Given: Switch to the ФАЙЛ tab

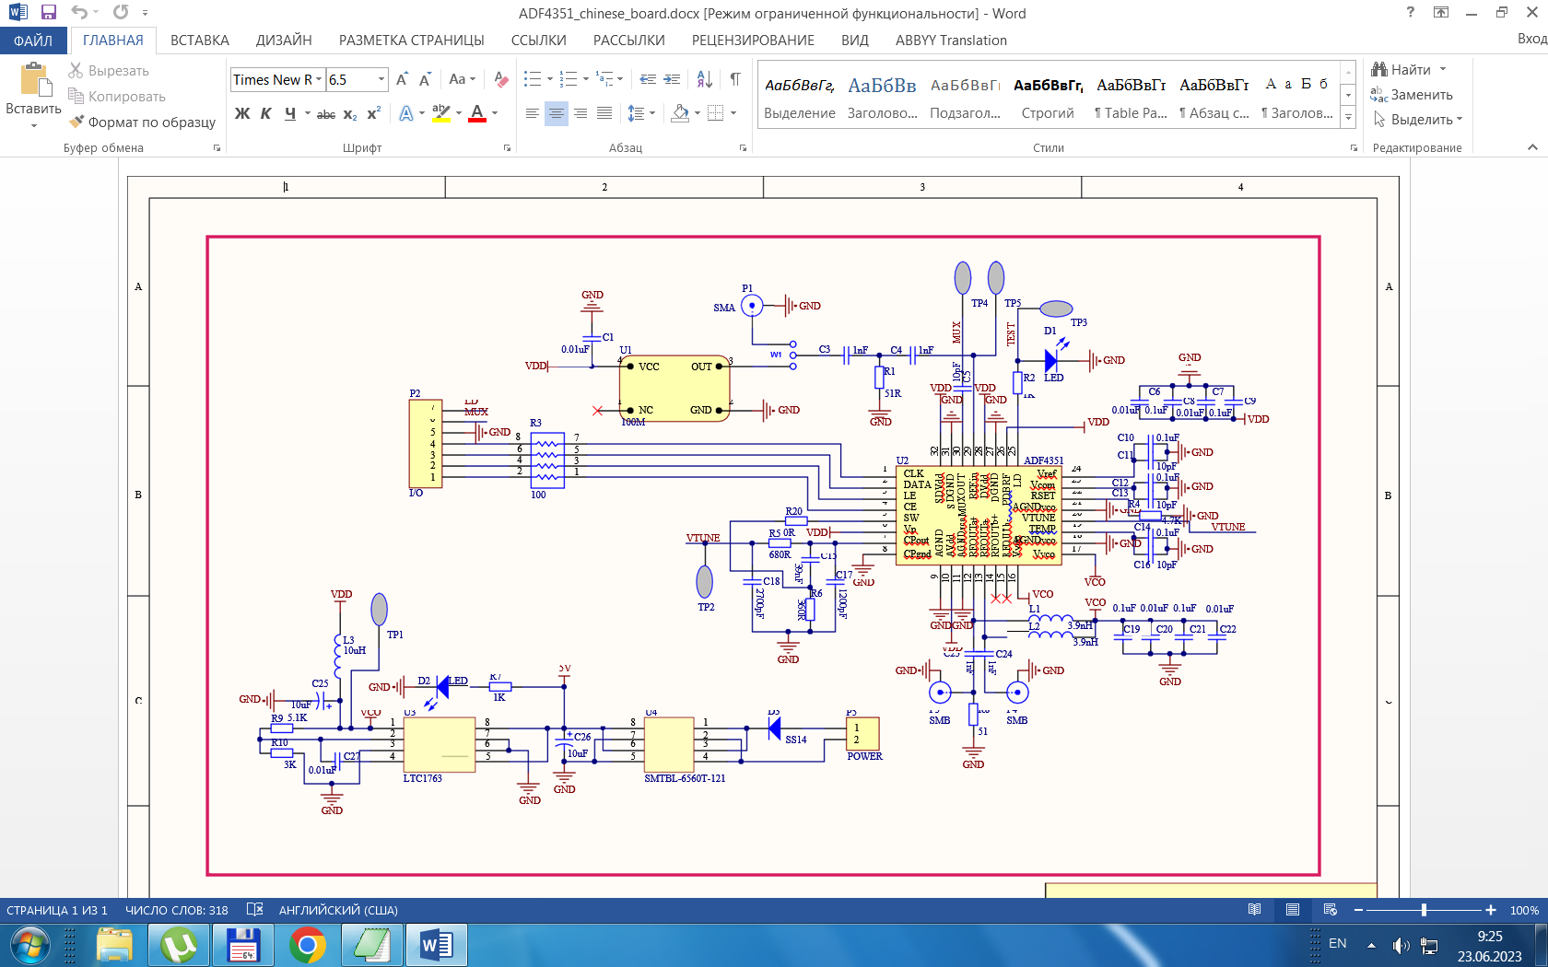Looking at the screenshot, I should (33, 41).
